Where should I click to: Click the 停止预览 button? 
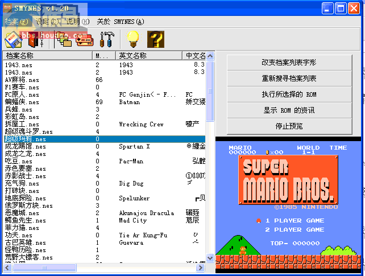[x=289, y=126]
